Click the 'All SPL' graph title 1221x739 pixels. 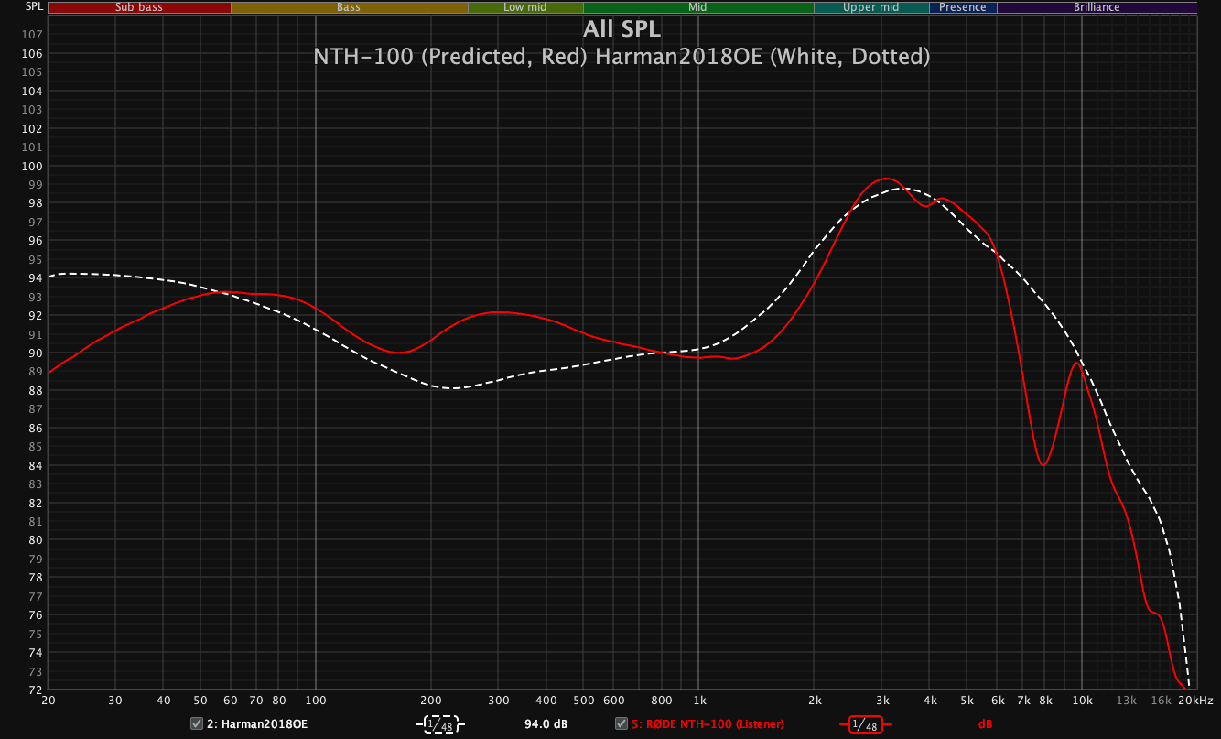[621, 28]
